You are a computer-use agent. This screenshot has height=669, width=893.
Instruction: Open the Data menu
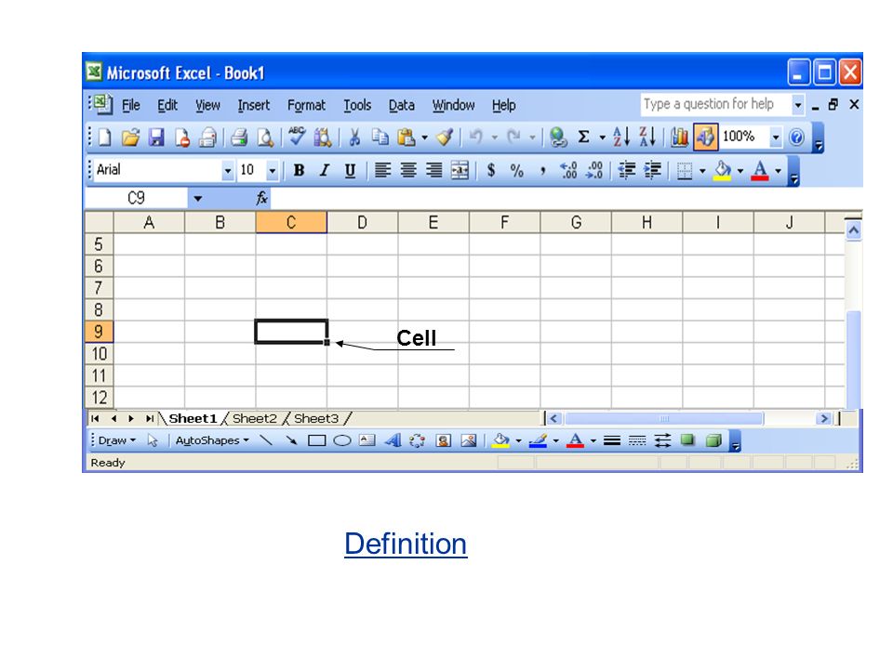(402, 105)
